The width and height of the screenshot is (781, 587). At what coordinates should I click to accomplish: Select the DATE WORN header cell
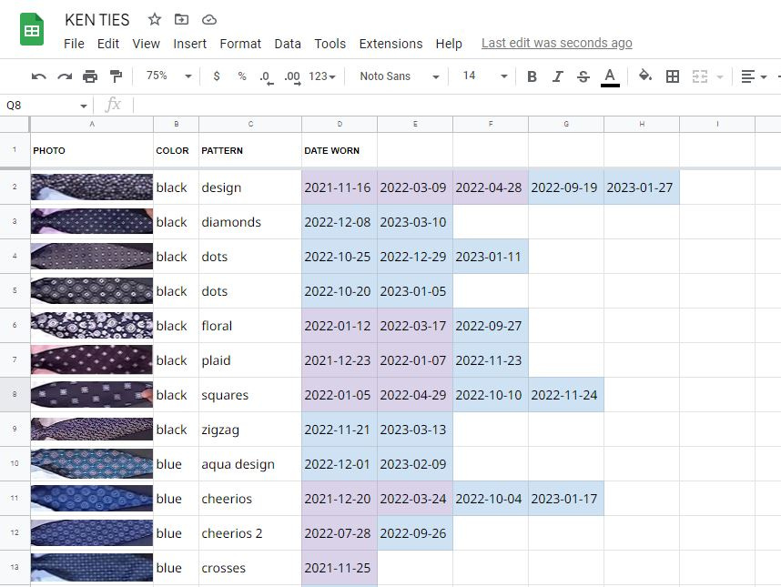click(340, 150)
